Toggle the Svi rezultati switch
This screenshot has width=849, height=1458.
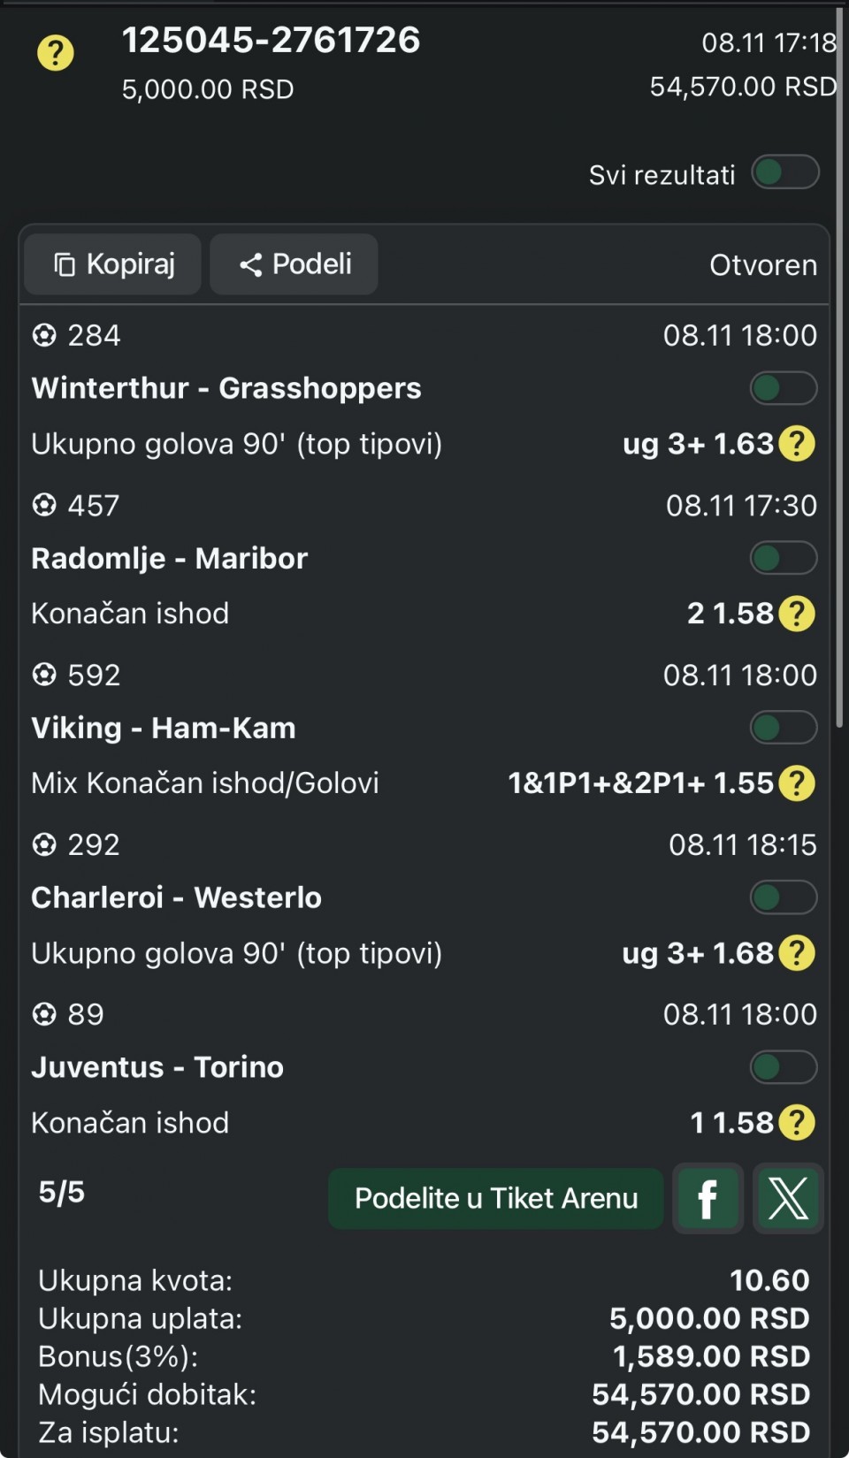pos(785,172)
